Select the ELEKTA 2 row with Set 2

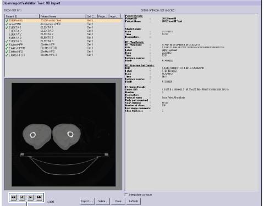coord(63,34)
